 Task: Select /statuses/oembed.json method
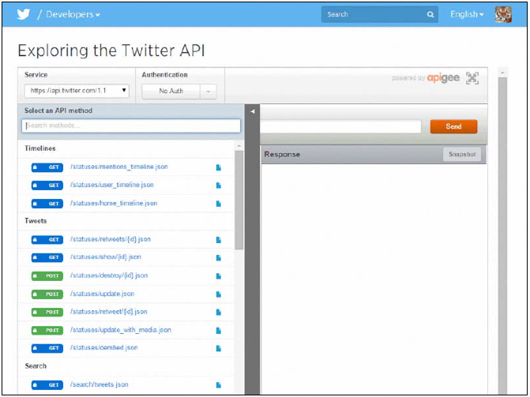point(103,347)
